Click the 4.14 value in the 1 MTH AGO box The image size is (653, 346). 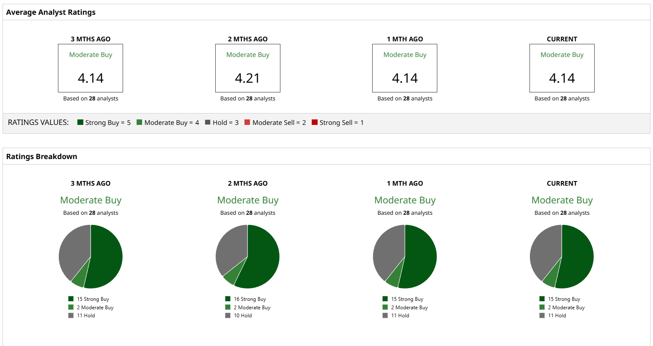pyautogui.click(x=405, y=78)
